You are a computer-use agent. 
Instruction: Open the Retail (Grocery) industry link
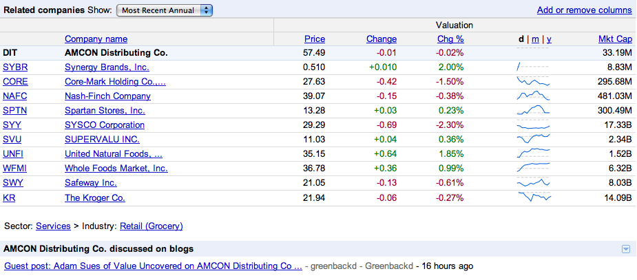point(151,226)
